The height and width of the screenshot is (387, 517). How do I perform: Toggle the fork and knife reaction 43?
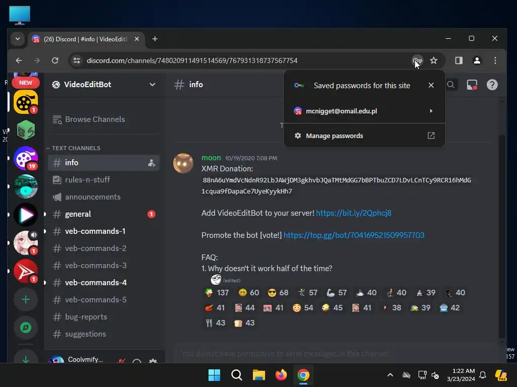[x=215, y=323]
